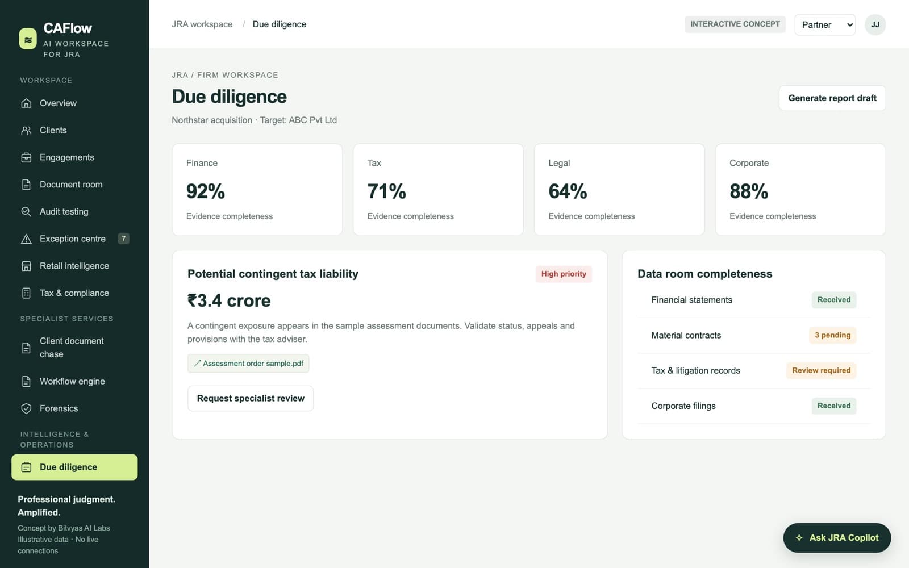Click the 3 pending status badge

(x=832, y=335)
